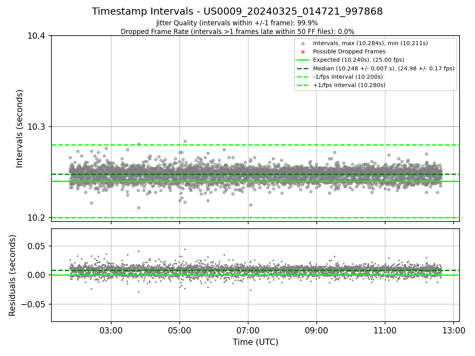Viewport: 475px width, 356px height.
Task: Click the x-axis label 'Time (UTC)'
Action: 255,342
